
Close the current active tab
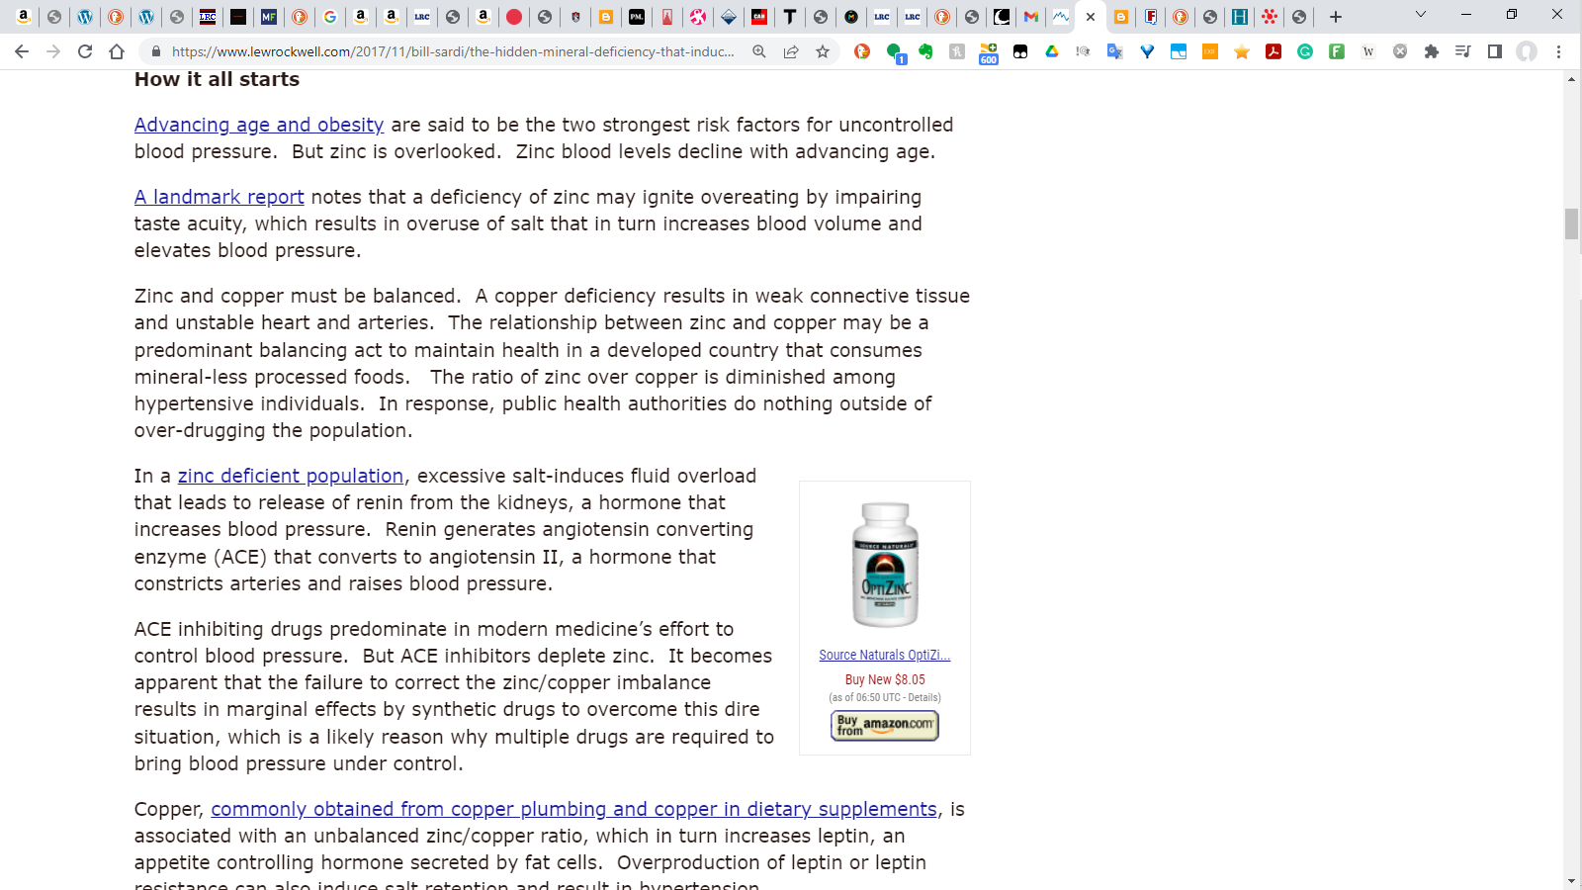pos(1091,17)
